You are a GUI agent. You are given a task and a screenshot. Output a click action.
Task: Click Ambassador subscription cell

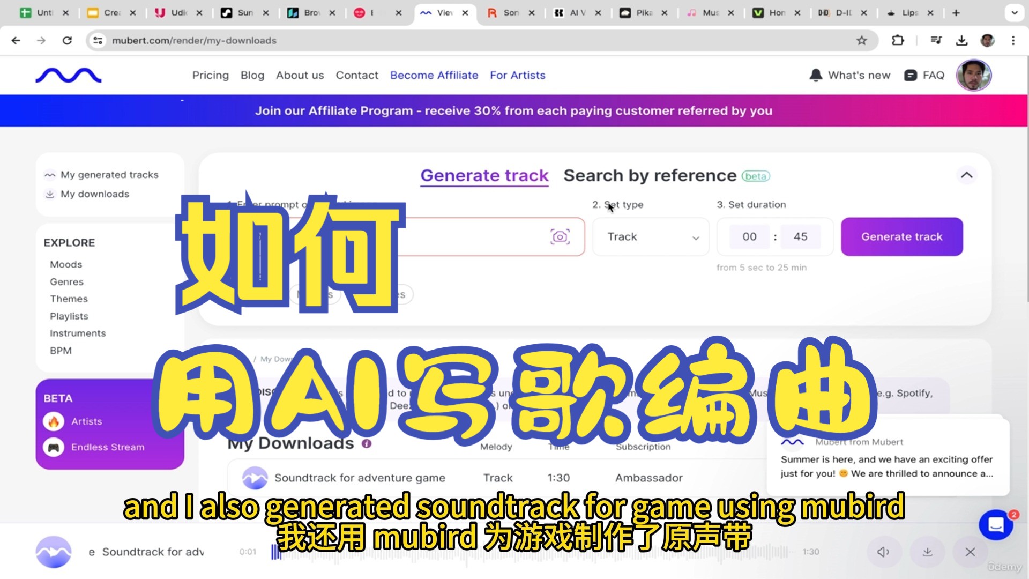click(x=648, y=478)
